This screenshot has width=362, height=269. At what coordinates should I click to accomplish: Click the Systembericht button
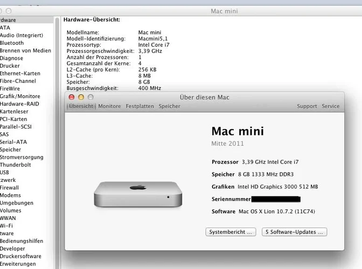coord(231,232)
